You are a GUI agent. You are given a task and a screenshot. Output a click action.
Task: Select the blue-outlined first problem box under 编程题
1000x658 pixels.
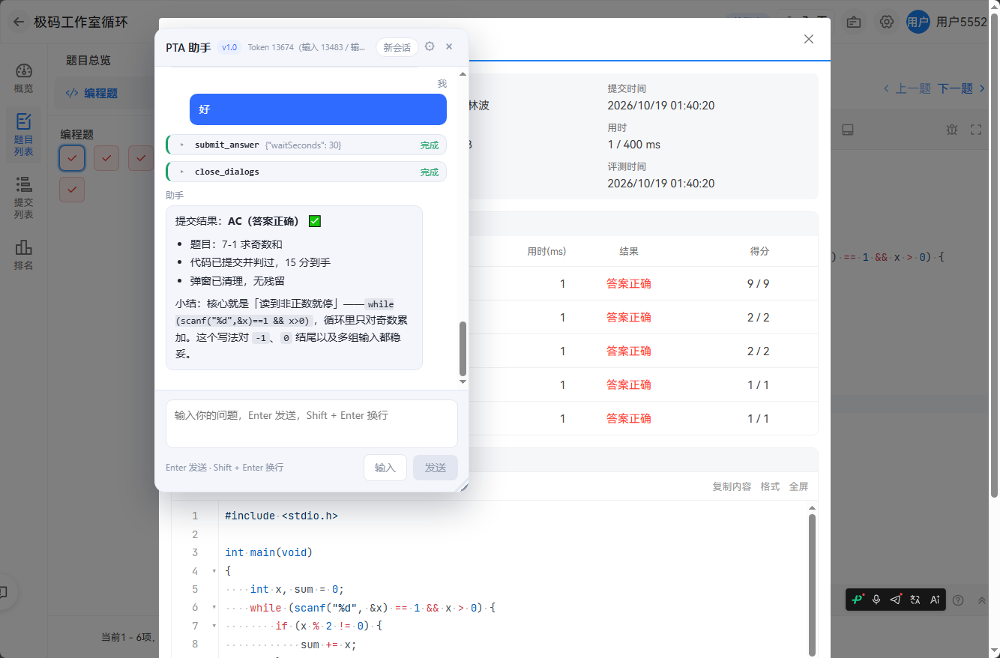72,158
